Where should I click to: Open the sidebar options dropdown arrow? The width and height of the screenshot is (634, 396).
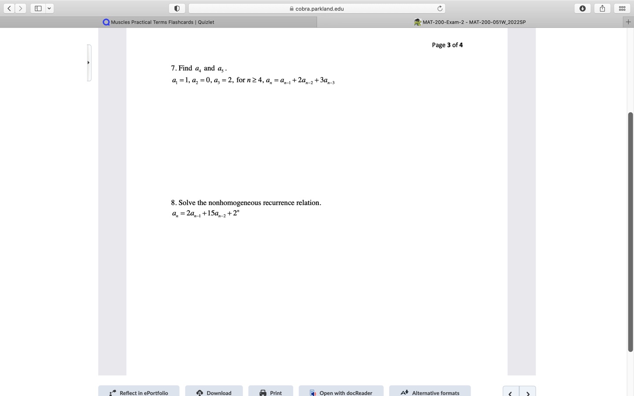pyautogui.click(x=49, y=8)
